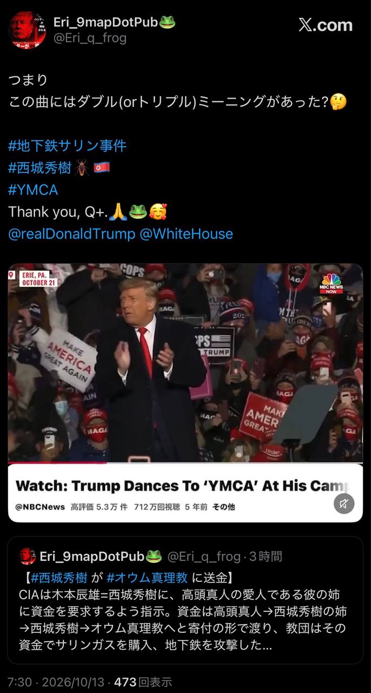Open the #西城秀樹 hashtag in main tweet
The image size is (371, 693).
(x=39, y=168)
